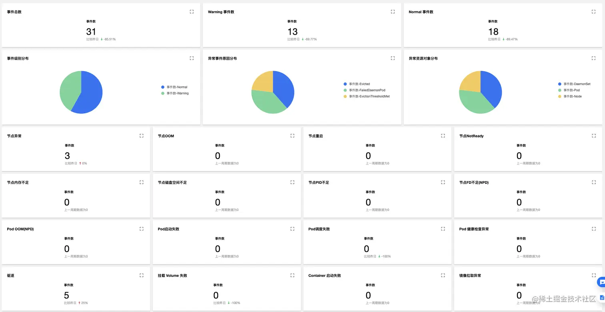Toggle 事件数-EvictionThresholdMet legend series
Image resolution: width=605 pixels, height=312 pixels.
tap(367, 96)
